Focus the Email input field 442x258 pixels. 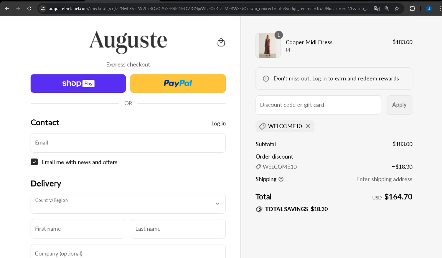tap(128, 143)
